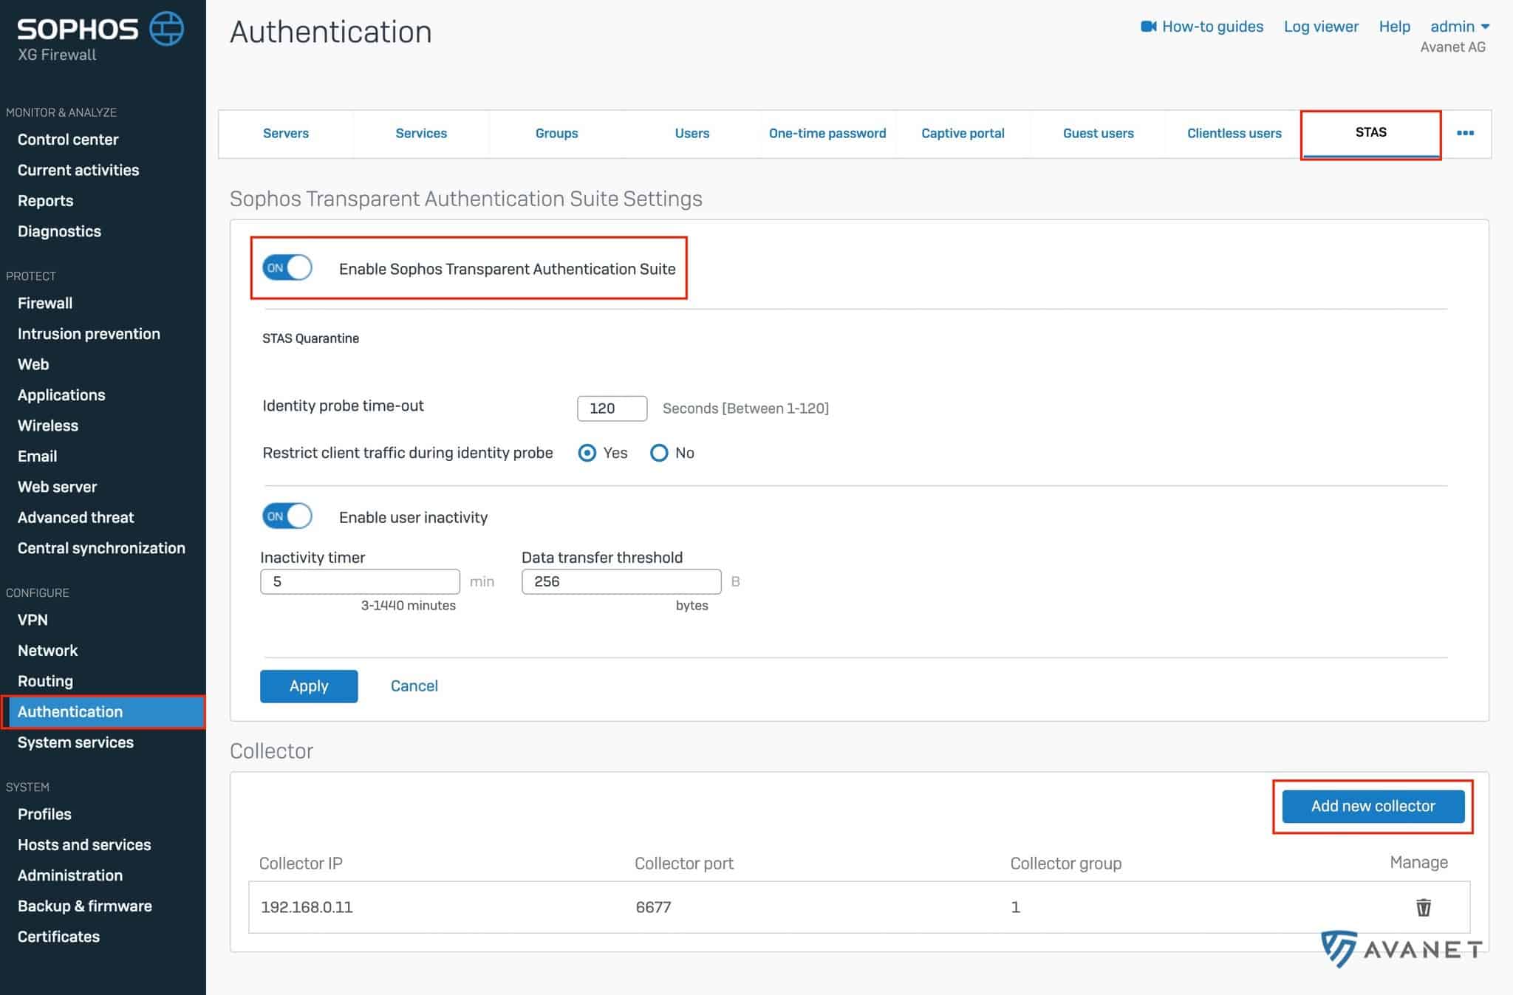Expand the admin account dropdown
The width and height of the screenshot is (1513, 995).
tap(1460, 27)
